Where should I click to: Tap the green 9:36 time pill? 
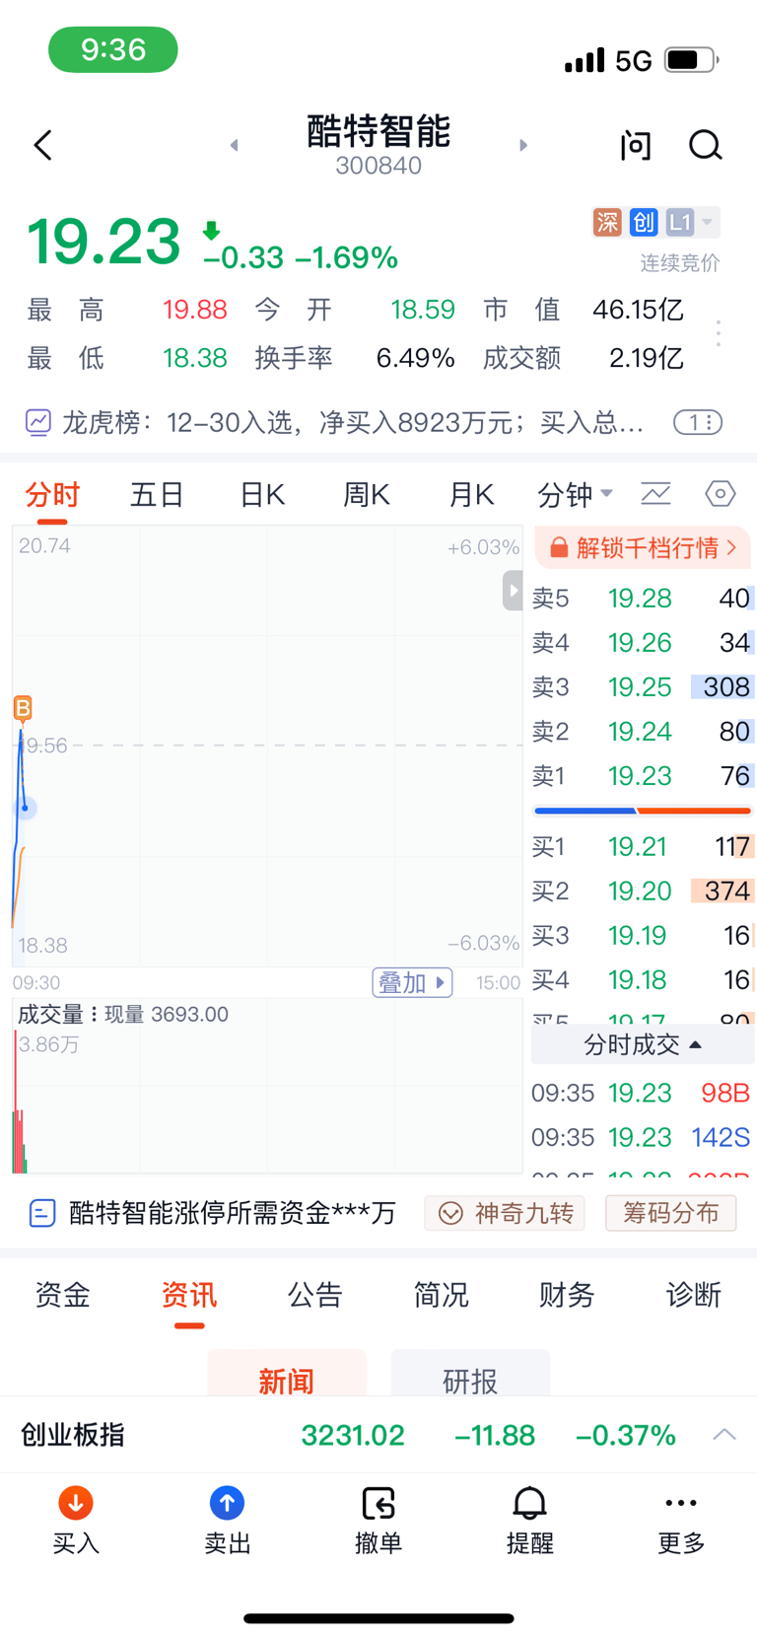(113, 49)
